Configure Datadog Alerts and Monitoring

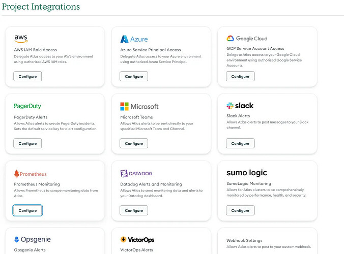pyautogui.click(x=134, y=210)
